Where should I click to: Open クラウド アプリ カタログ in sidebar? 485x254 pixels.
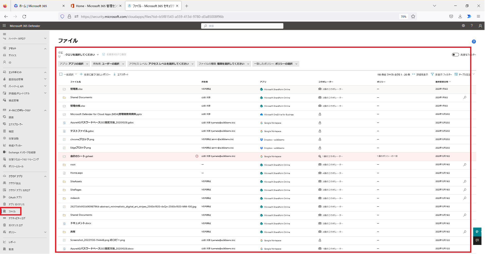coord(19,190)
